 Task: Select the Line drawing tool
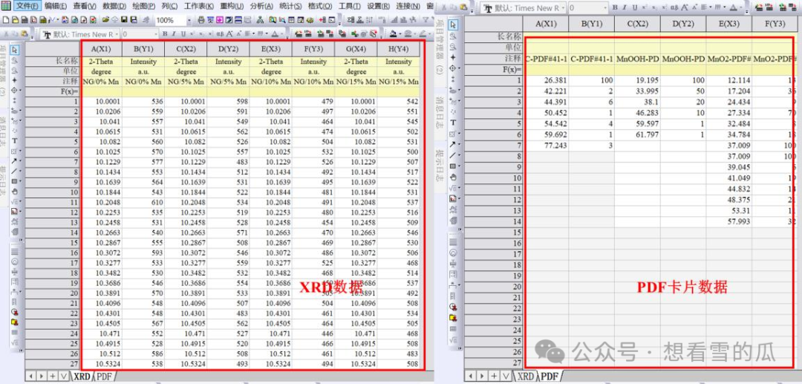click(x=15, y=170)
